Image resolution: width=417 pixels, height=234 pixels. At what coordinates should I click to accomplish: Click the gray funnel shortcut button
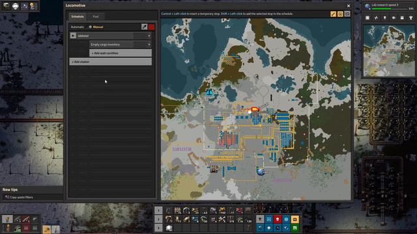point(260,219)
